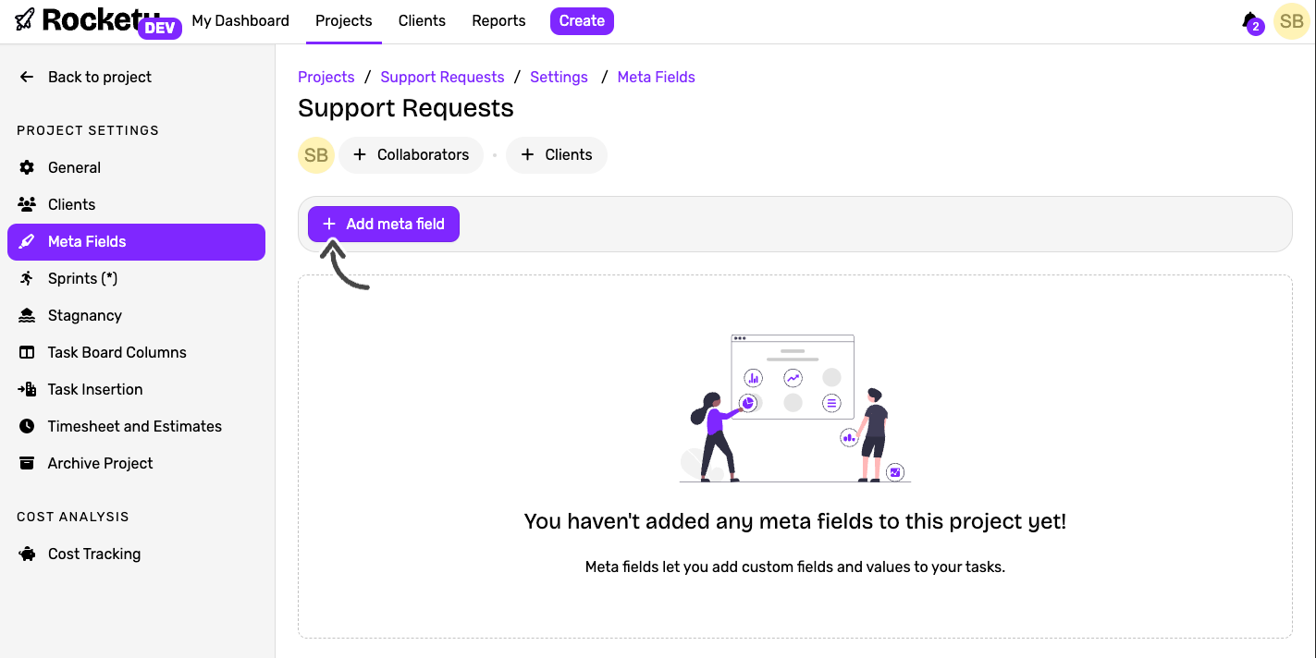This screenshot has width=1316, height=658.
Task: Click the Stagnancy icon in sidebar
Action: tap(28, 315)
